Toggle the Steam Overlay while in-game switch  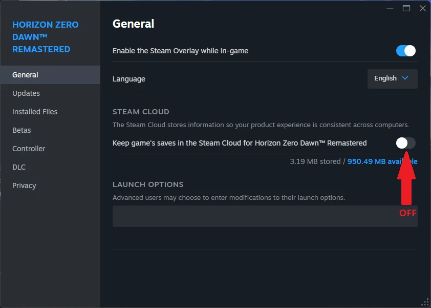(406, 51)
